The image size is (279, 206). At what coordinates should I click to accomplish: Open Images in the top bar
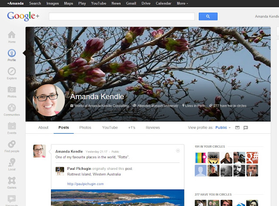(x=52, y=3)
